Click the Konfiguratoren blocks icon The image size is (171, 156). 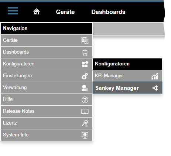[x=85, y=64]
